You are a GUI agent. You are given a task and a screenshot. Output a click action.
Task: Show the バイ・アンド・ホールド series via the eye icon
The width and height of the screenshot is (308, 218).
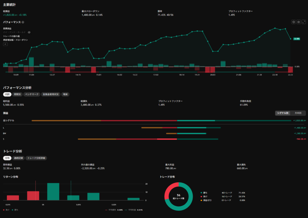(29, 32)
